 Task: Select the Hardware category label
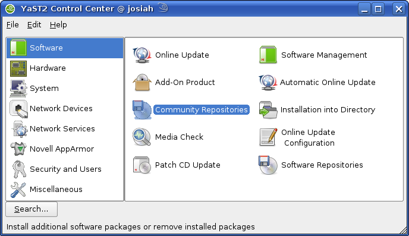(x=48, y=68)
